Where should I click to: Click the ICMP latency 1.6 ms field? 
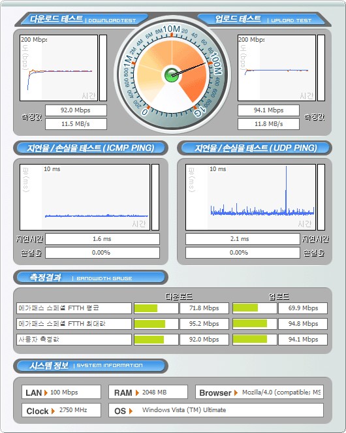102,239
